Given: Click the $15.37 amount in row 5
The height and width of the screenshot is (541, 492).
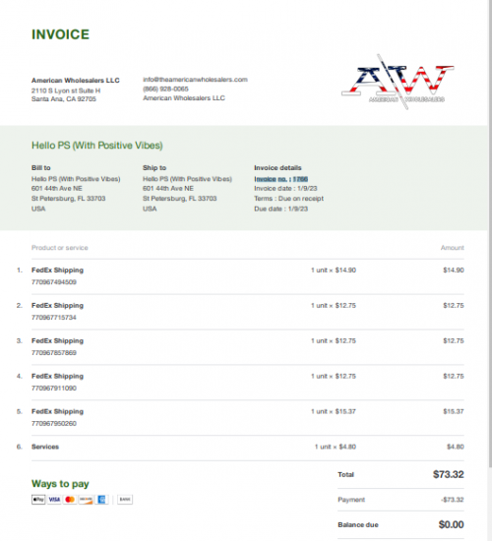Looking at the screenshot, I should click(x=454, y=411).
